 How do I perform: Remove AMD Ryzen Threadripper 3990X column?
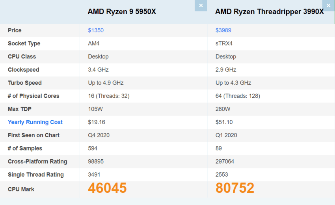point(329,6)
